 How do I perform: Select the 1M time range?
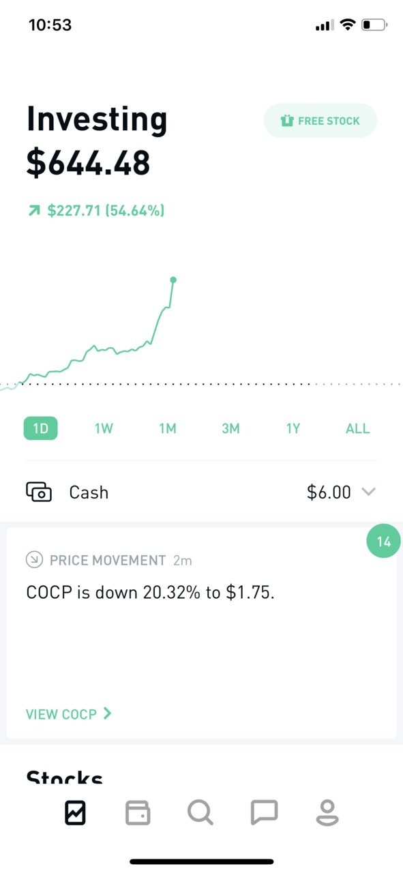point(168,428)
